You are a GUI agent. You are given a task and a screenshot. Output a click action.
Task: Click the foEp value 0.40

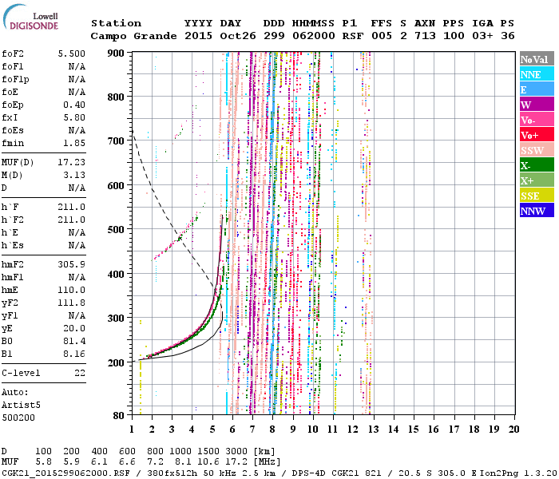point(74,105)
